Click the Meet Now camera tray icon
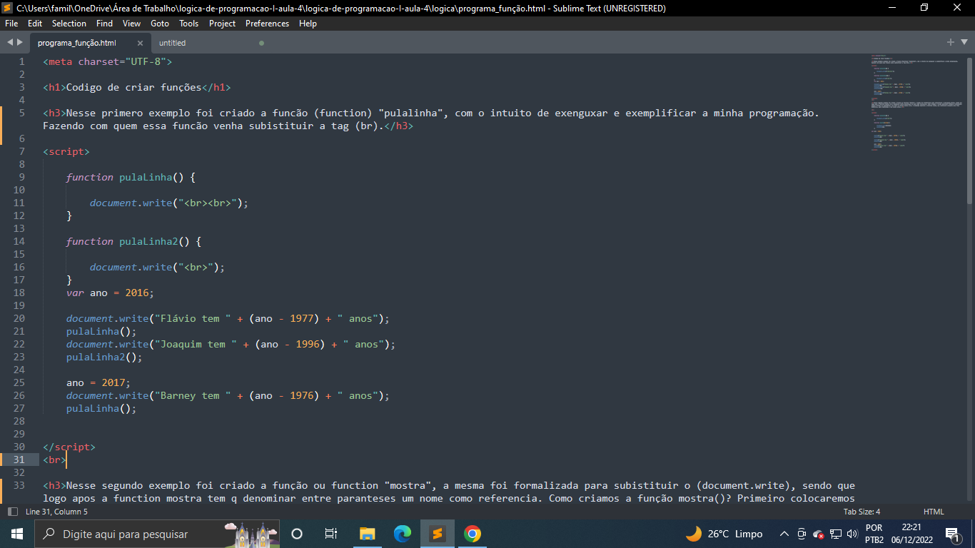Viewport: 975px width, 548px height. [x=802, y=534]
